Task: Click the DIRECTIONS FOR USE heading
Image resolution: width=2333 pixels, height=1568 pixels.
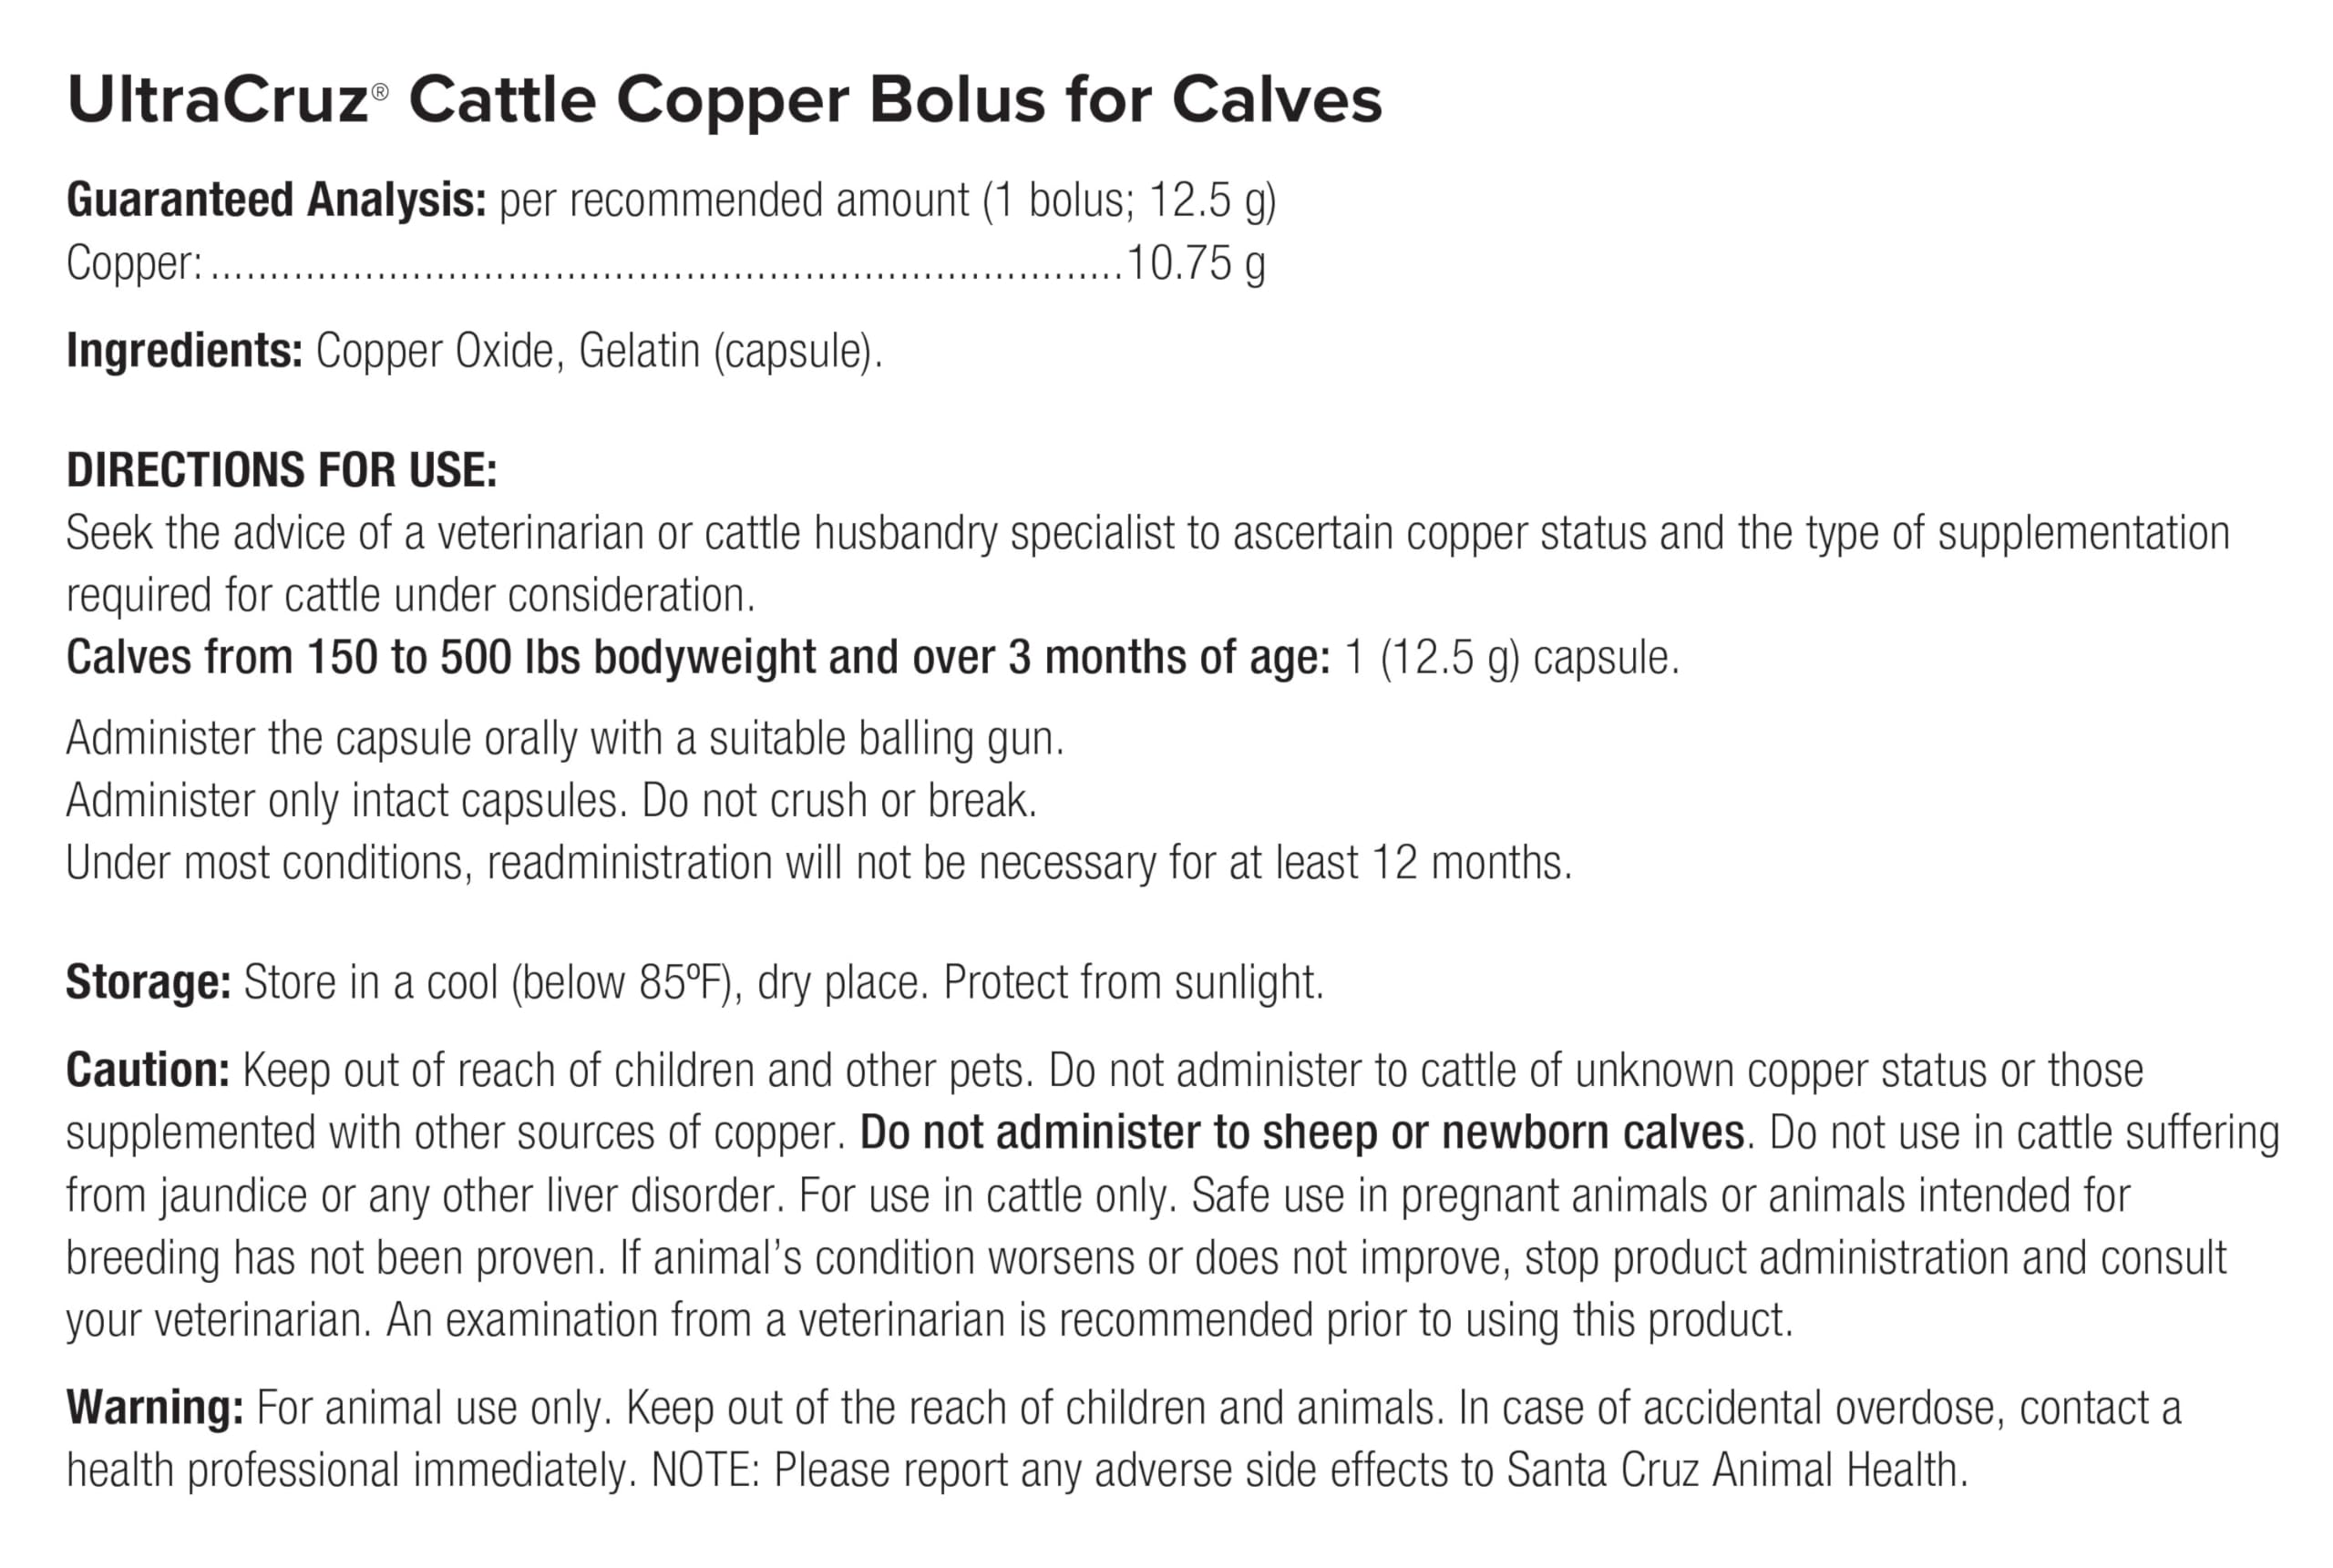Action: (281, 470)
